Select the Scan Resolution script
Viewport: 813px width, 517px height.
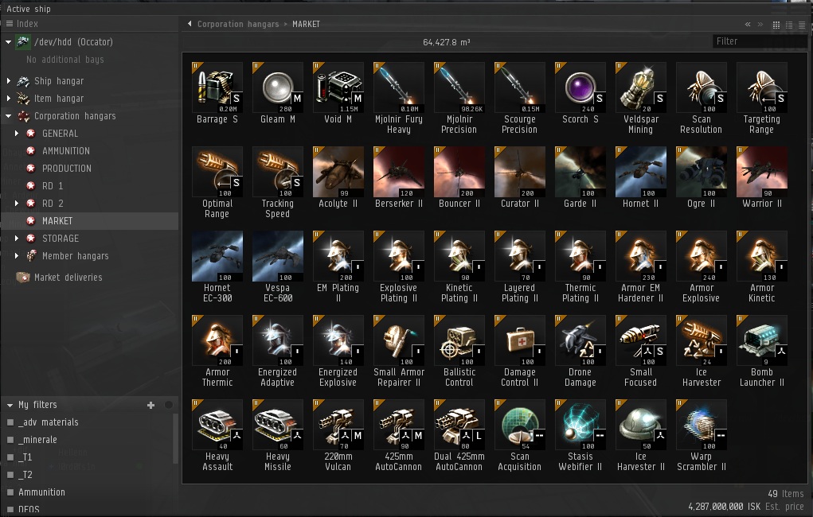click(701, 99)
